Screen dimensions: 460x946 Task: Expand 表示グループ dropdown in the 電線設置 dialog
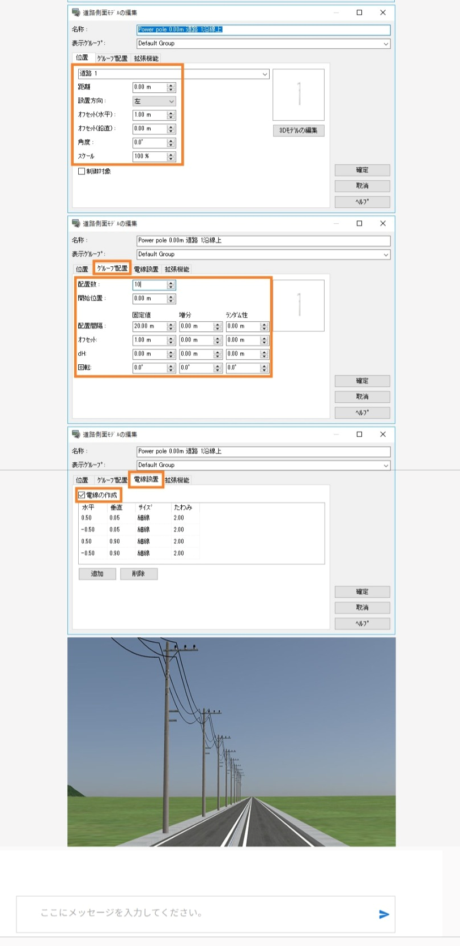pyautogui.click(x=386, y=466)
